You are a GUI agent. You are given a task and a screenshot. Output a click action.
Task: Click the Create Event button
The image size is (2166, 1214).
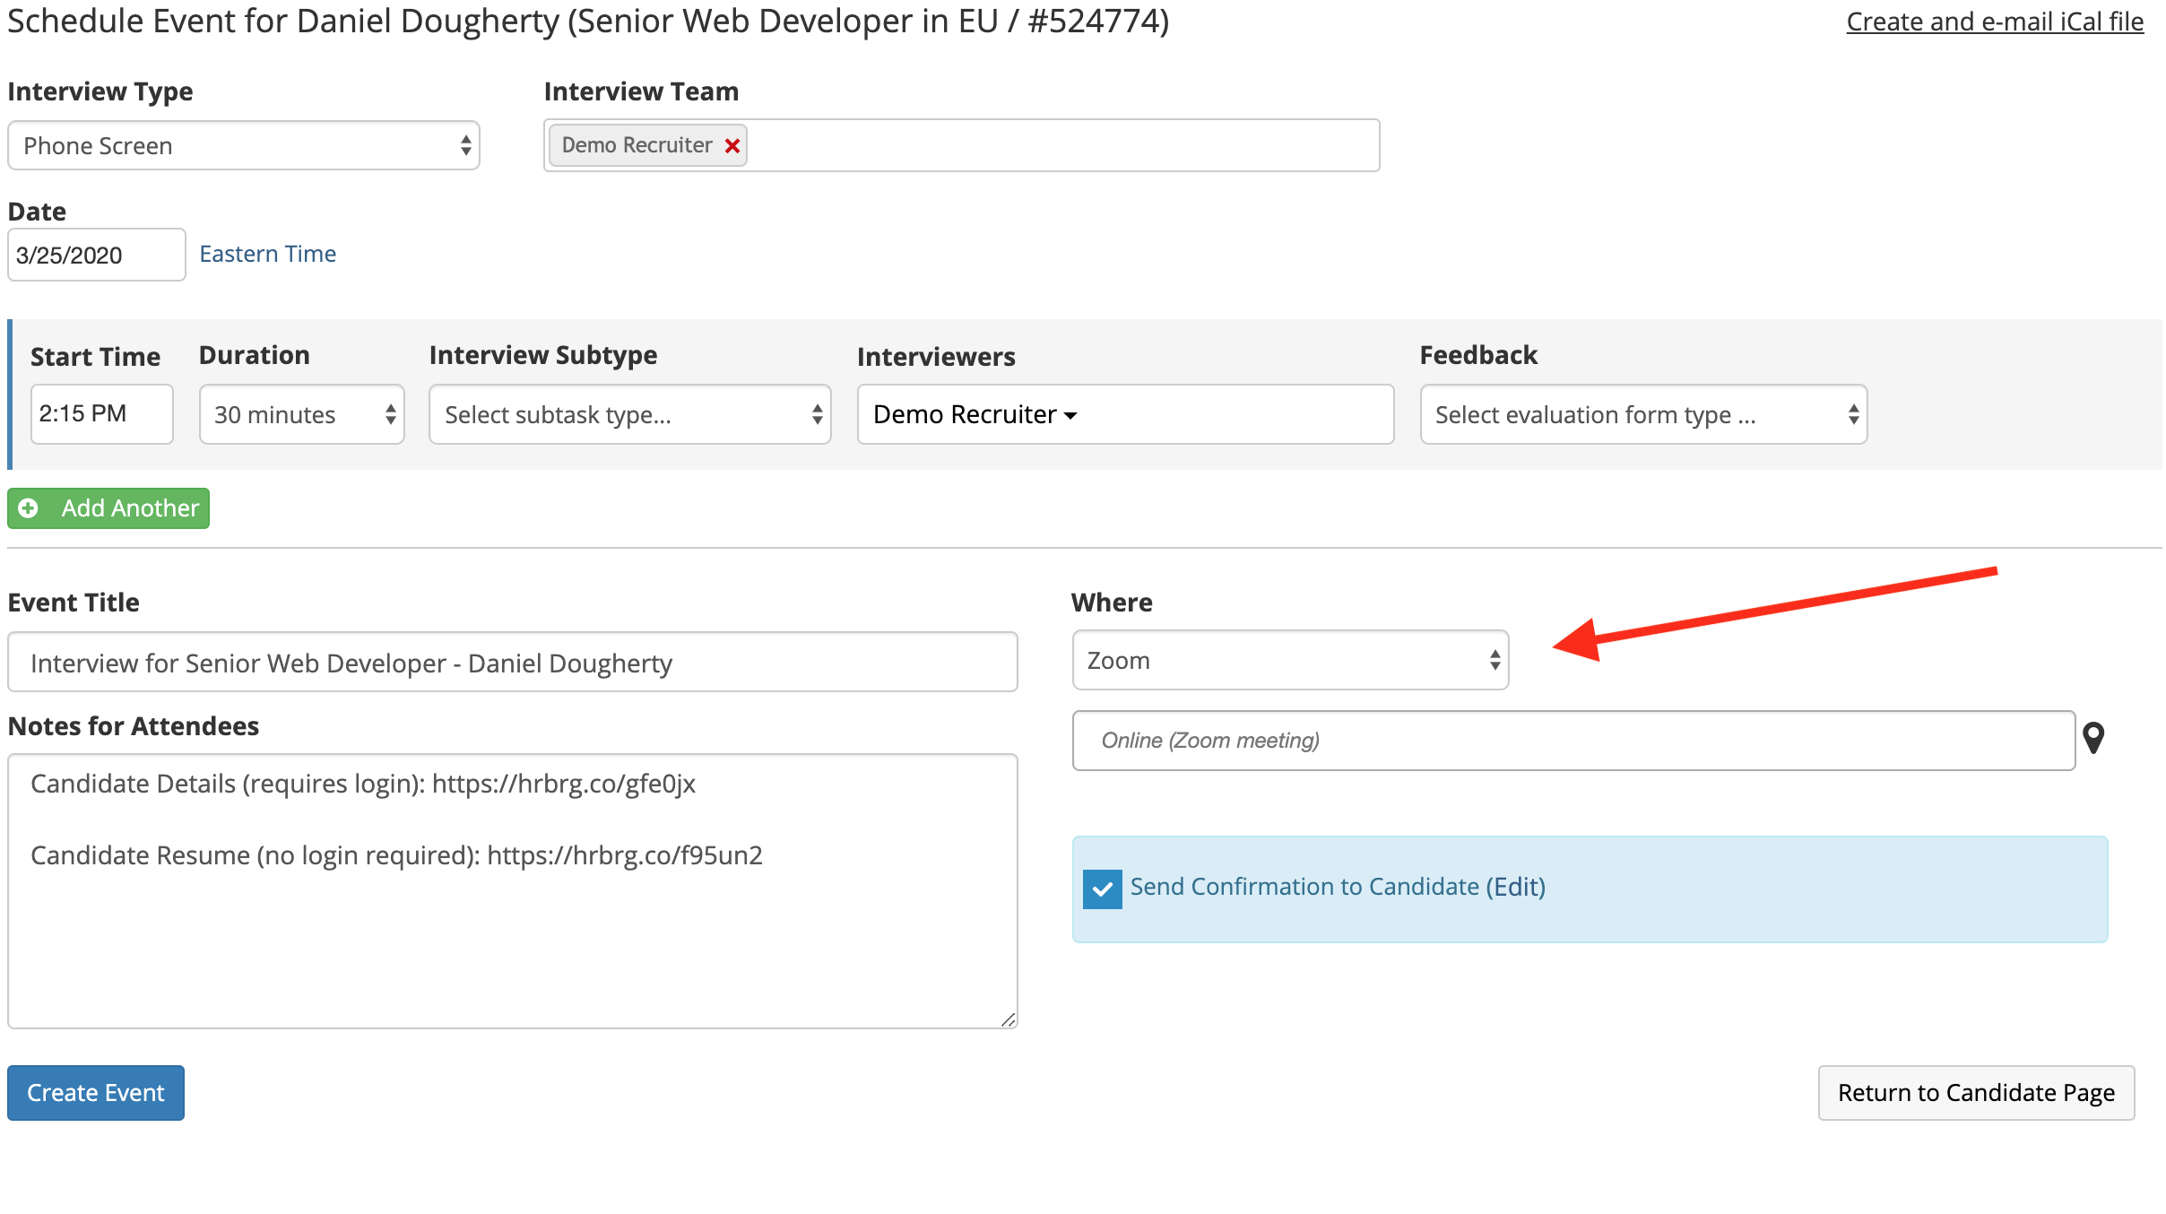[95, 1092]
